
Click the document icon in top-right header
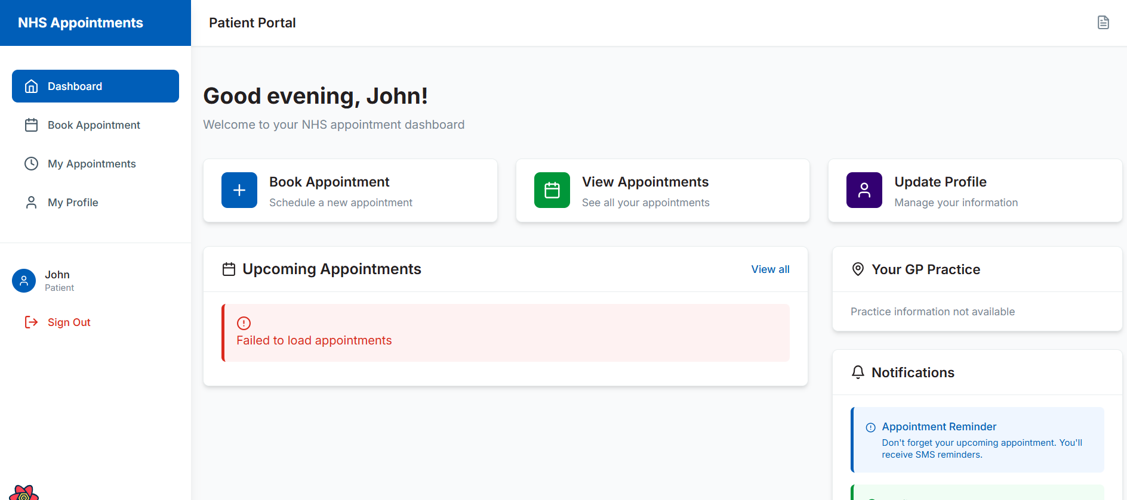1103,23
